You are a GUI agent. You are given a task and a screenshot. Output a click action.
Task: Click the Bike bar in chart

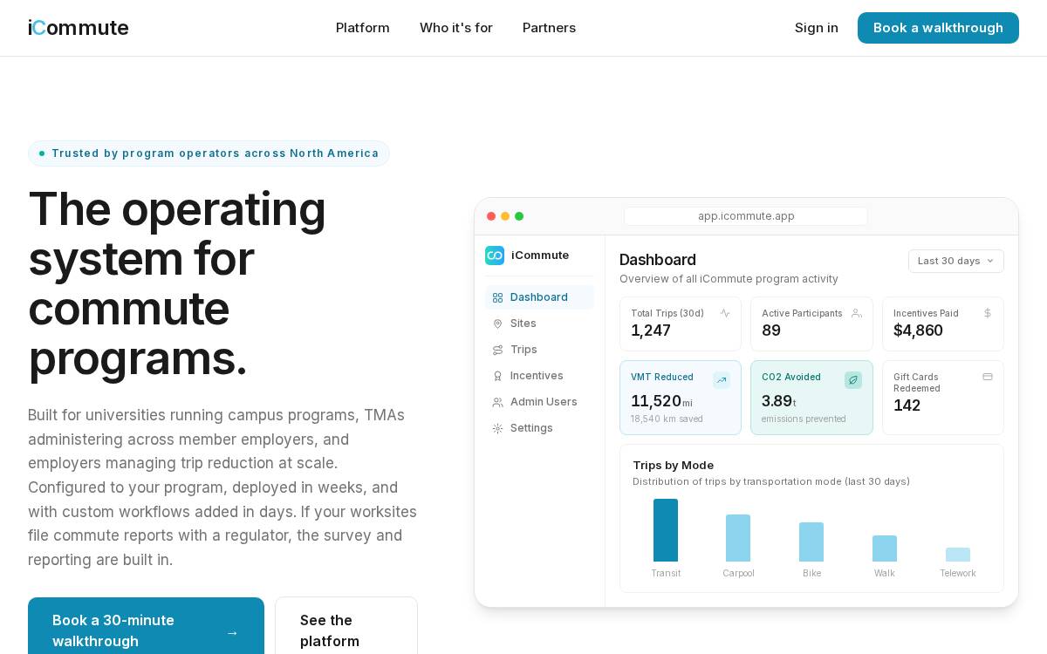[811, 542]
